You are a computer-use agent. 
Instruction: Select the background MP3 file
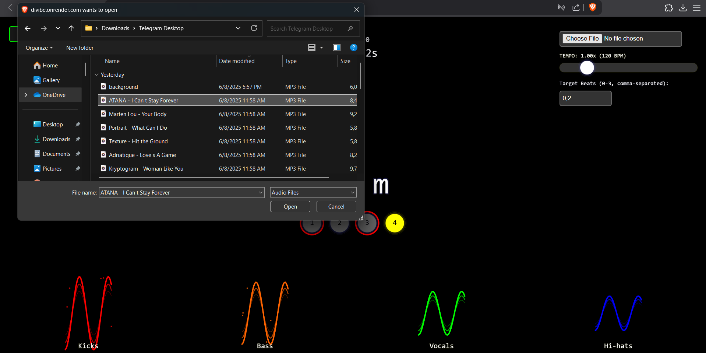point(227,87)
